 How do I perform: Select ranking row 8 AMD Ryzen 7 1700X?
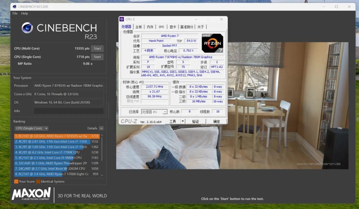click(x=57, y=174)
